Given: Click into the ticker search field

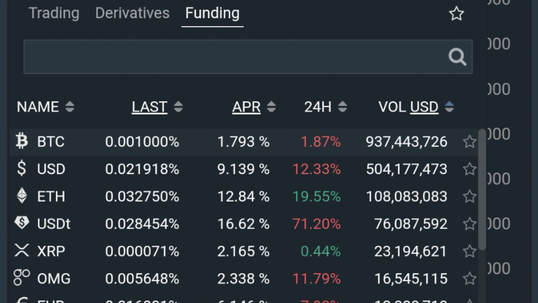Looking at the screenshot, I should 248,57.
